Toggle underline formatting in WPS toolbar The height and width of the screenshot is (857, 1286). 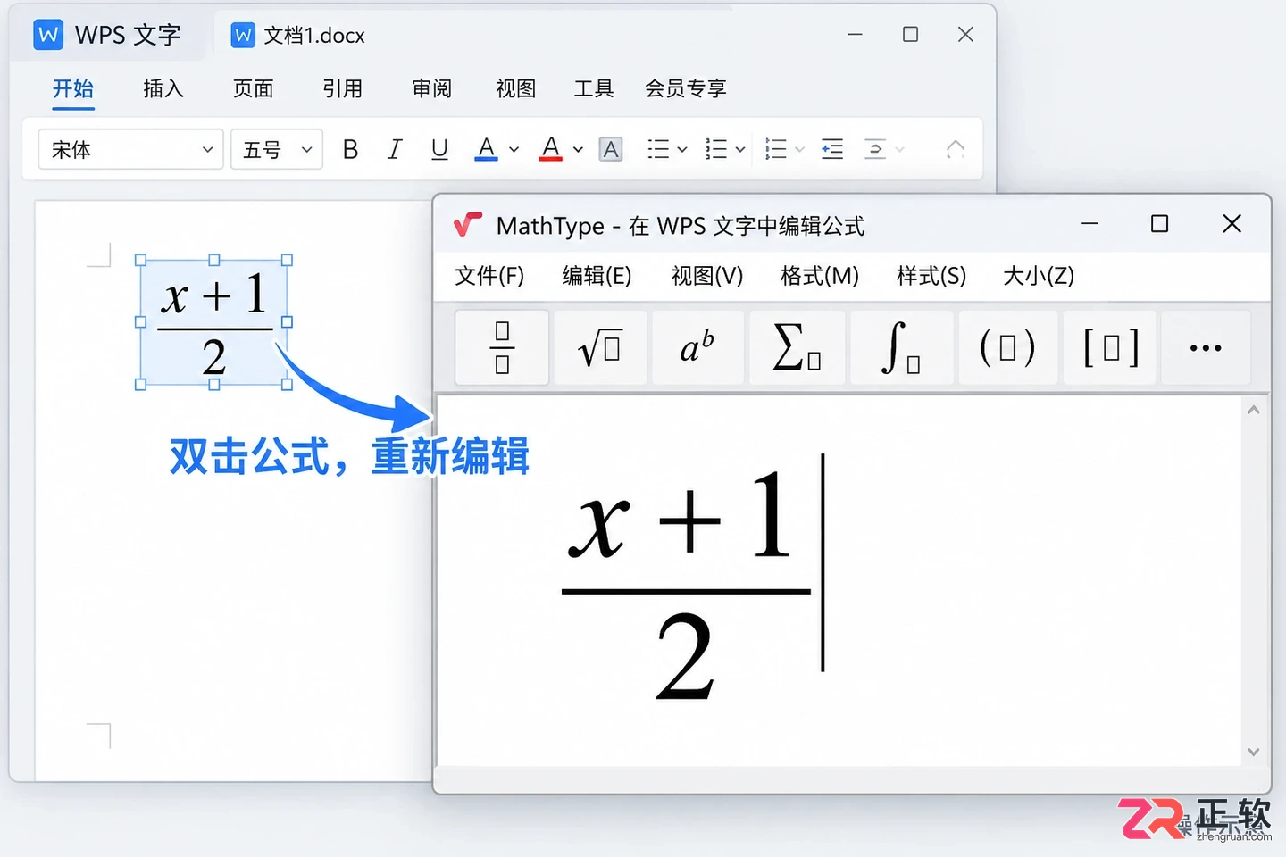point(439,149)
